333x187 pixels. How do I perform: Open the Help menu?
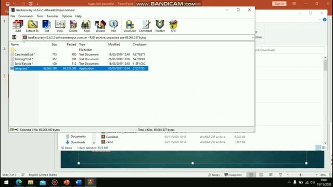pos(79,16)
